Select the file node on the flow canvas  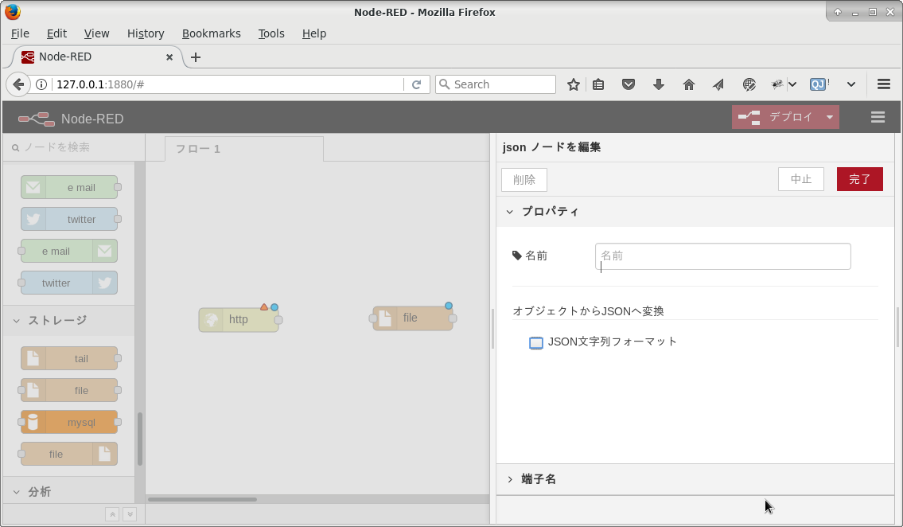click(x=411, y=318)
